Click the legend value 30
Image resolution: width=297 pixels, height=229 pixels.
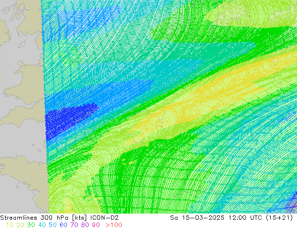[x=31, y=225]
